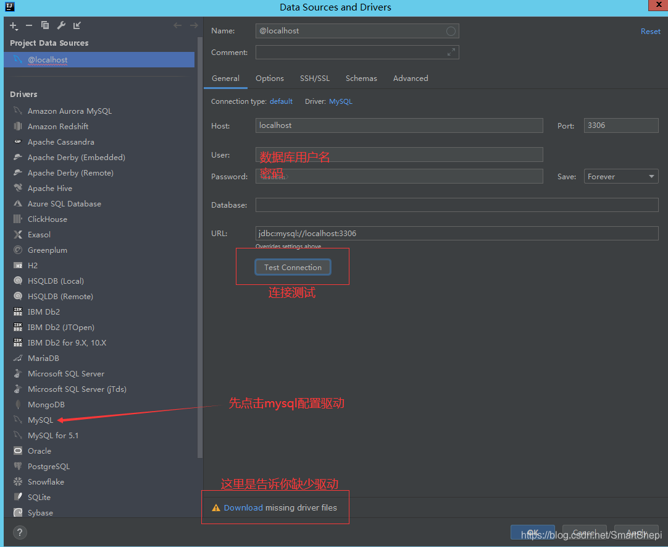Click H2 driver icon
The height and width of the screenshot is (547, 668).
(17, 266)
